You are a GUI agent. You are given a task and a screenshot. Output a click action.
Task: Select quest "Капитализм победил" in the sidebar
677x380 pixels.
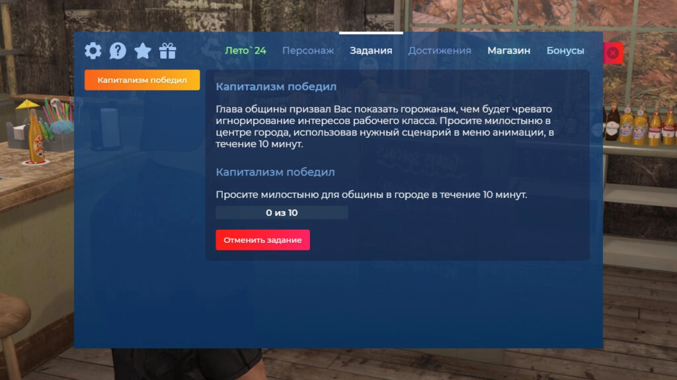(142, 79)
